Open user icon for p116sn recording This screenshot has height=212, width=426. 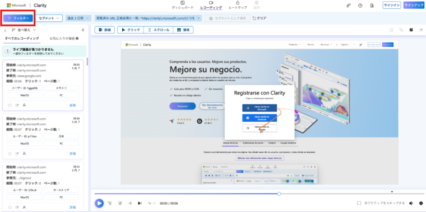(24, 154)
